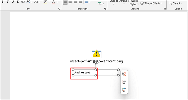Open the Quick Styles dropdown
This screenshot has width=188, height=100.
(x=134, y=3)
